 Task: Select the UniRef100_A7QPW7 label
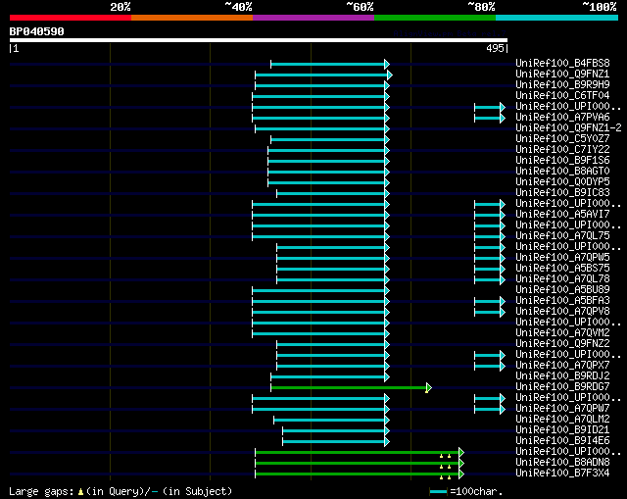coord(562,409)
